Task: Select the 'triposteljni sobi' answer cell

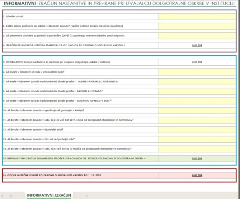Action: click(x=197, y=130)
